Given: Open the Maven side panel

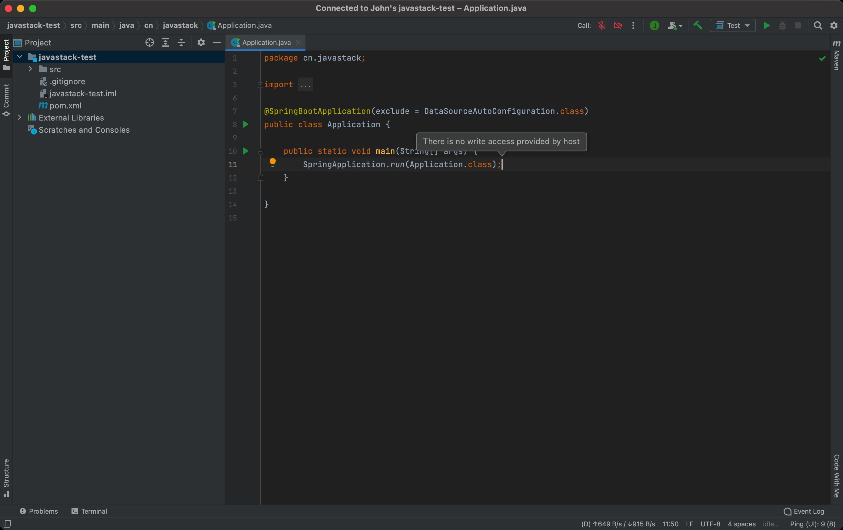Looking at the screenshot, I should (x=836, y=55).
